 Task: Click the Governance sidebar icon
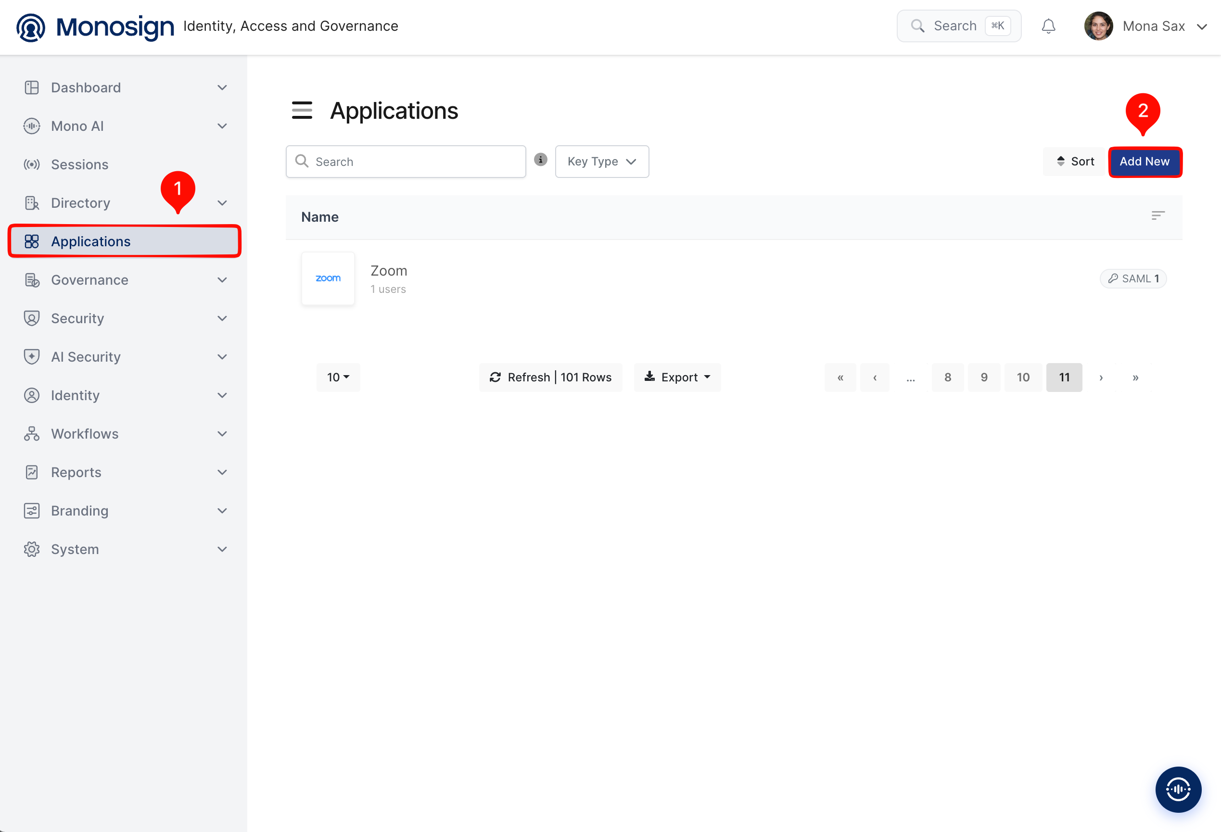pos(32,280)
